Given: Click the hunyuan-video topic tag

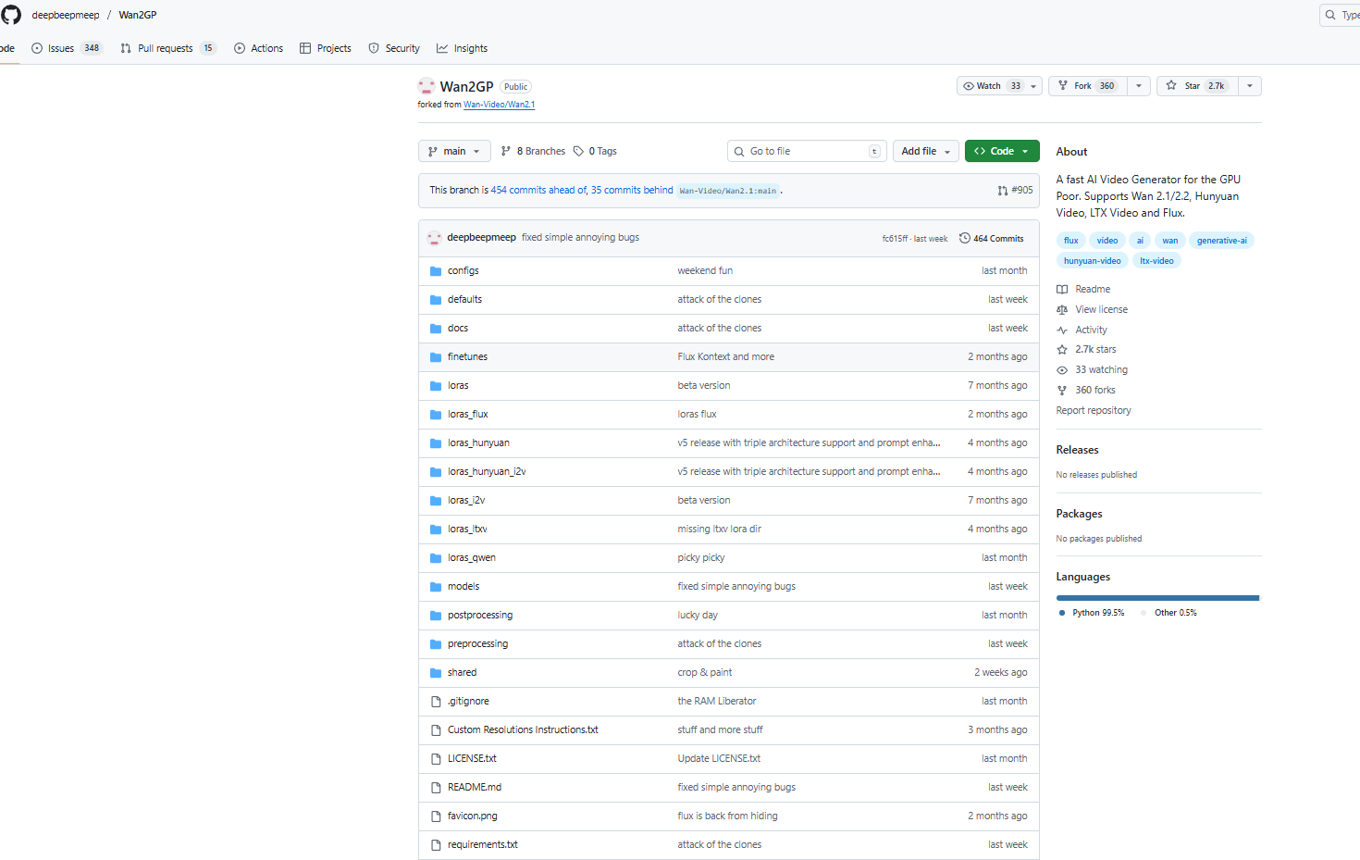Looking at the screenshot, I should [x=1093, y=261].
